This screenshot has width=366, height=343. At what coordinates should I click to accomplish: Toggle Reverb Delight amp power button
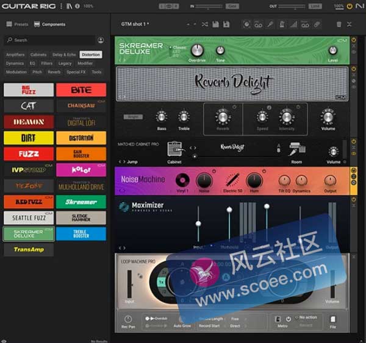[x=354, y=69]
